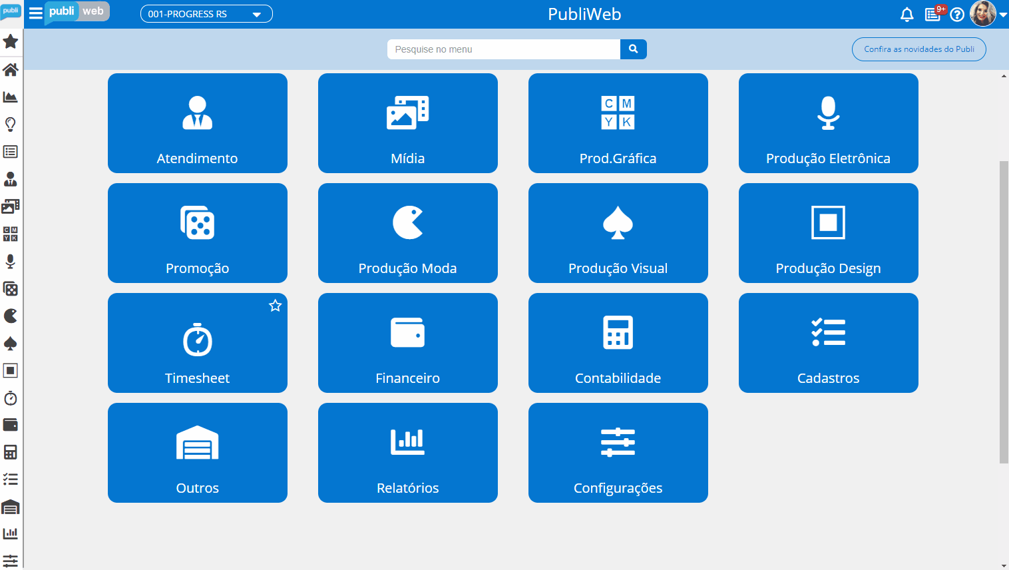Image resolution: width=1009 pixels, height=570 pixels.
Task: Open the Mídia module tile
Action: coord(408,123)
